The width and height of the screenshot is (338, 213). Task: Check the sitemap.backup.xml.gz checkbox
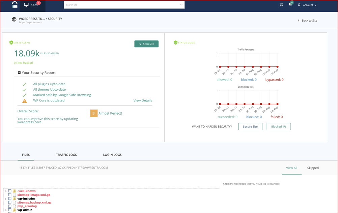10,203
